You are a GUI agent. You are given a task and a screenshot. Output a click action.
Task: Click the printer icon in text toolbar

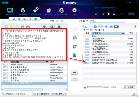click(x=28, y=27)
